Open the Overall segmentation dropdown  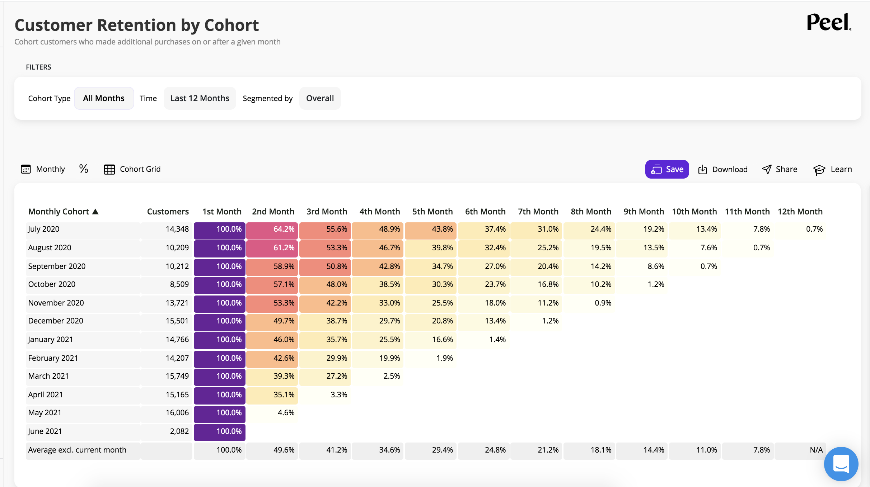pos(320,98)
